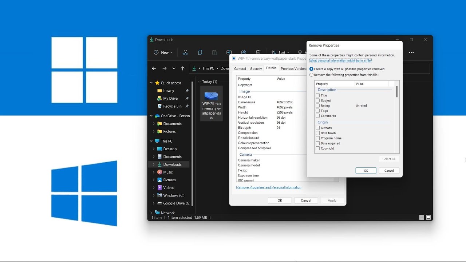Open Recycle Bin in the sidebar
The height and width of the screenshot is (262, 466).
(x=172, y=106)
